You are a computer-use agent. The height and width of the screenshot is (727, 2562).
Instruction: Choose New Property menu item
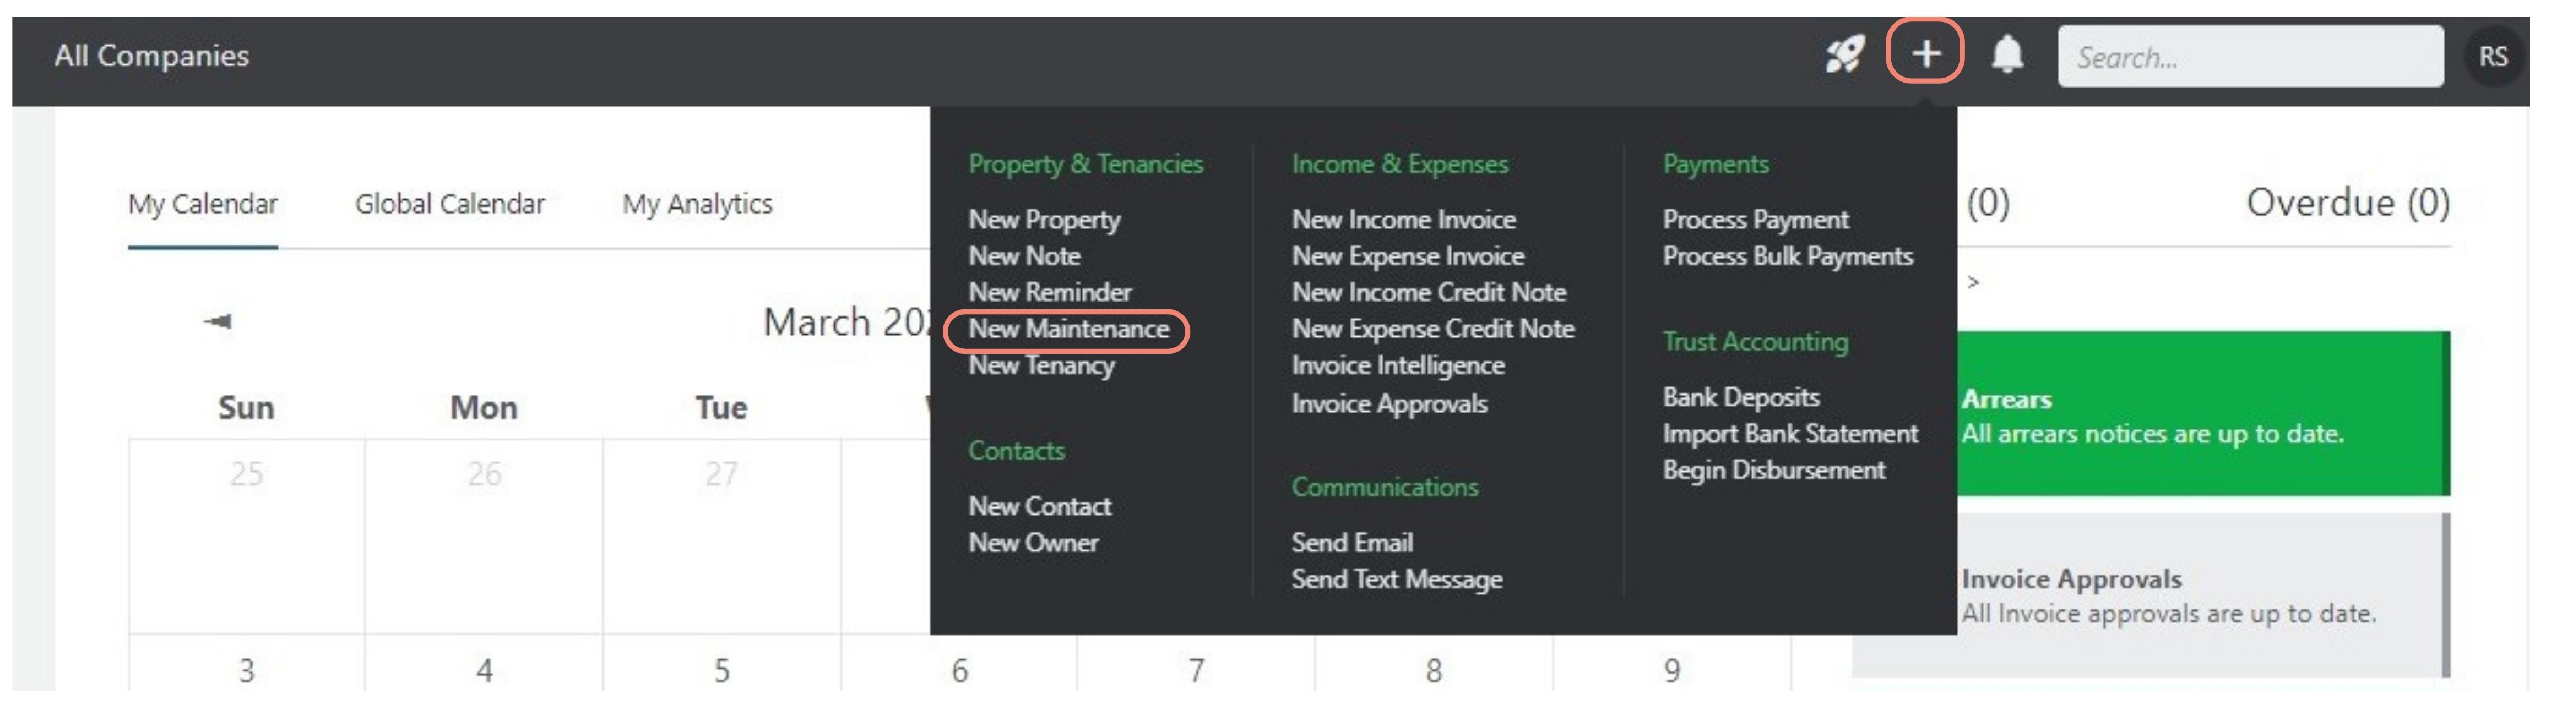[1044, 220]
